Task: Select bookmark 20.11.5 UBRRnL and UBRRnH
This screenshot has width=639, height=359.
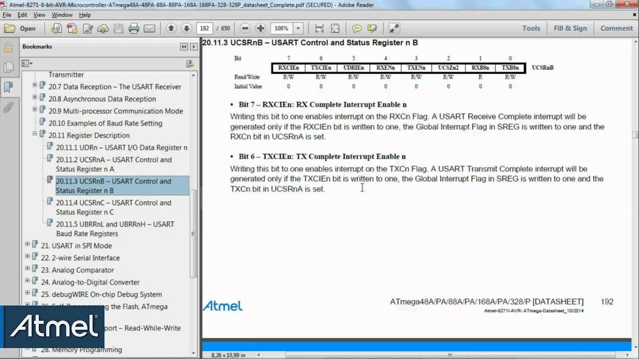Action: pyautogui.click(x=115, y=228)
